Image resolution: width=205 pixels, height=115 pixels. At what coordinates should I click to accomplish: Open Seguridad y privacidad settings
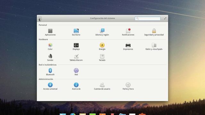tap(154, 32)
